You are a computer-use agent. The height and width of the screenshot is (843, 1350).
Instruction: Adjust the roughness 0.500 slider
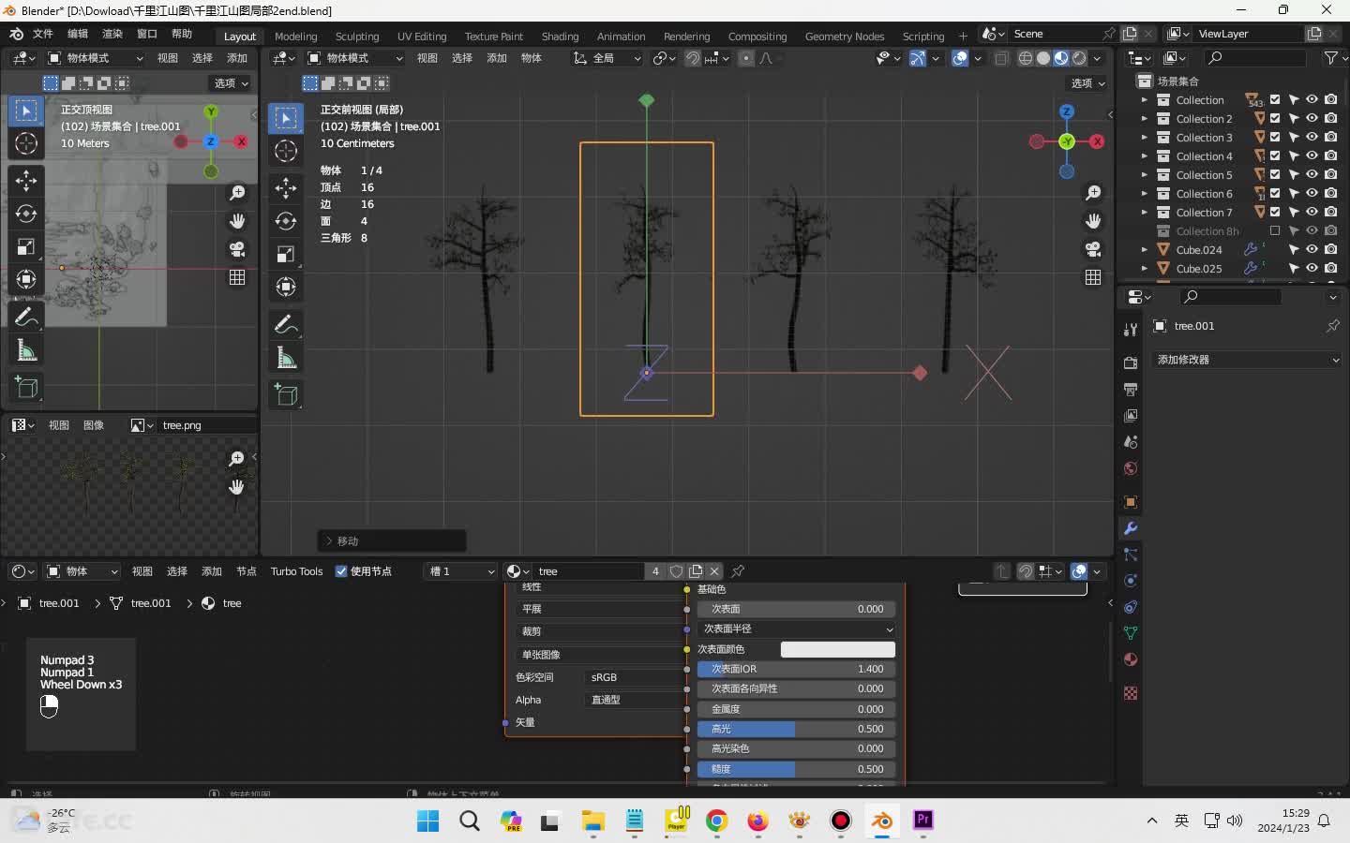pos(796,769)
